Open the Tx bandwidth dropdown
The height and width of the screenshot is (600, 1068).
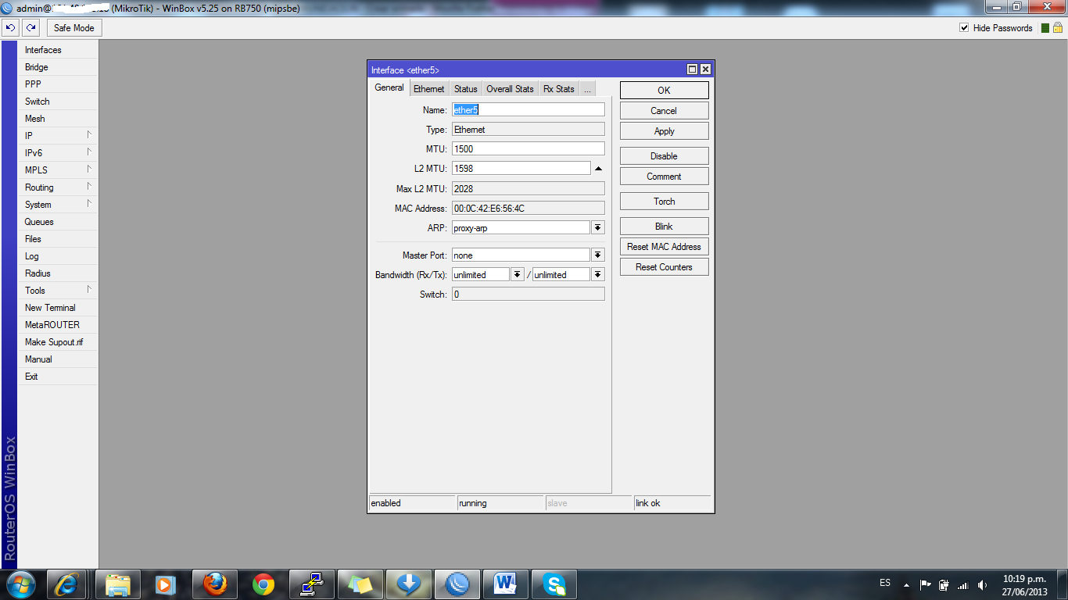click(x=598, y=274)
